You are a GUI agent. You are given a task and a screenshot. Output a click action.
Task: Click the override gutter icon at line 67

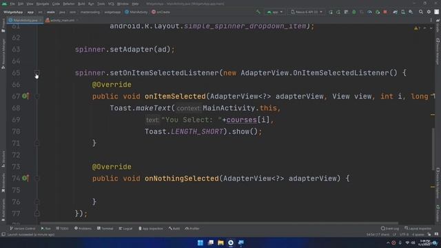[x=25, y=96]
